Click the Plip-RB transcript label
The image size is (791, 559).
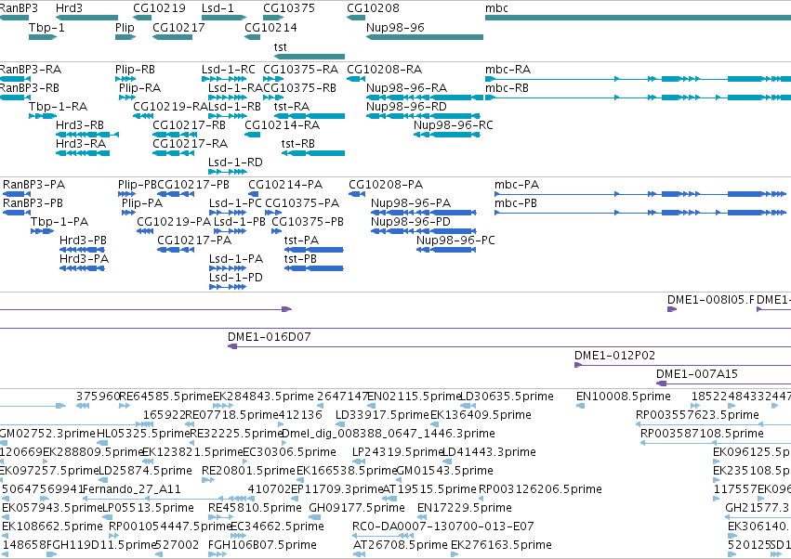(135, 69)
